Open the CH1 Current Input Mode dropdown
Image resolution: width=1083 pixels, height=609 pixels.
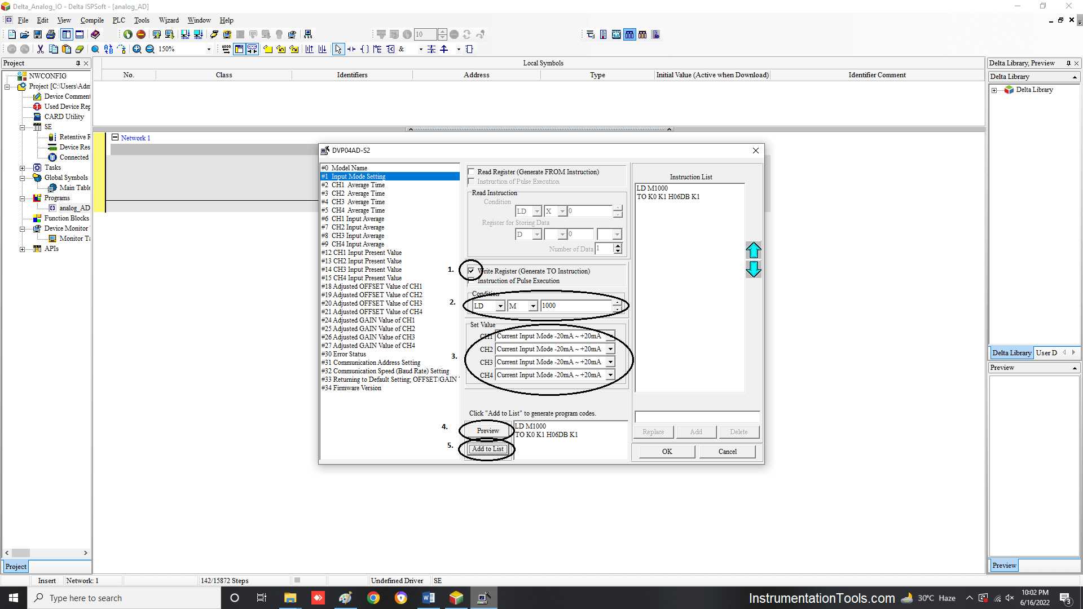tap(610, 336)
